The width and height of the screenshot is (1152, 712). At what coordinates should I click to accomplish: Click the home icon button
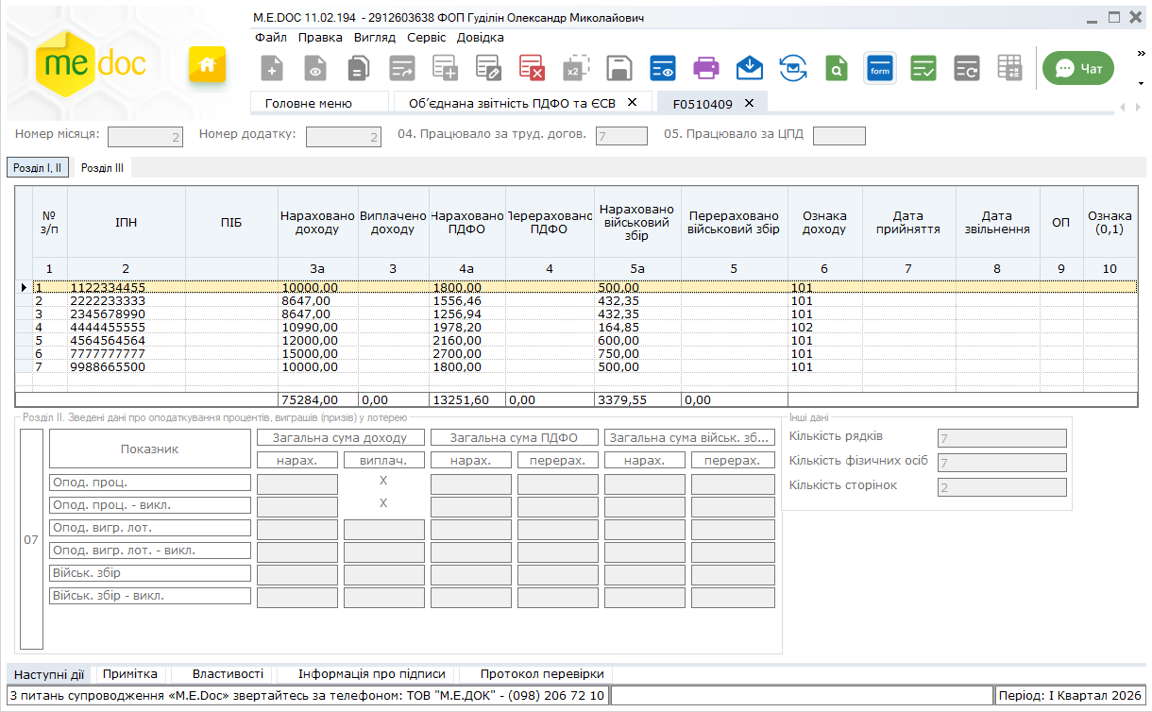[x=208, y=65]
